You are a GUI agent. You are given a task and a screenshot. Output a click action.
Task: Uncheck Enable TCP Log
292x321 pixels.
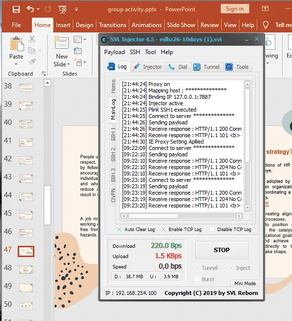[163, 229]
